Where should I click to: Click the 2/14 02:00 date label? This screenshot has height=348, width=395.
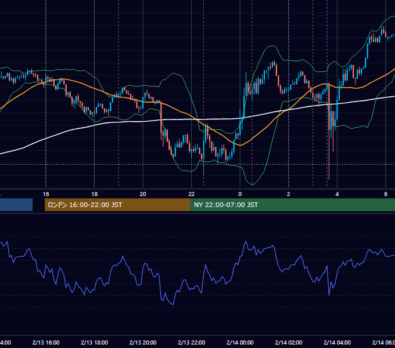point(289,342)
